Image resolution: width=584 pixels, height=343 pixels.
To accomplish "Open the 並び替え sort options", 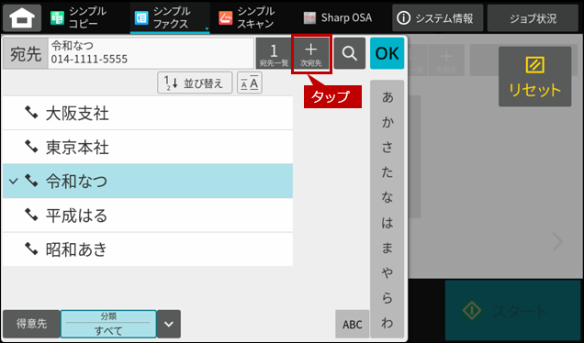I will coord(195,83).
